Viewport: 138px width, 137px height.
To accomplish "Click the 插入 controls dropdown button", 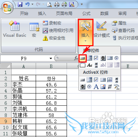I will [86, 32].
